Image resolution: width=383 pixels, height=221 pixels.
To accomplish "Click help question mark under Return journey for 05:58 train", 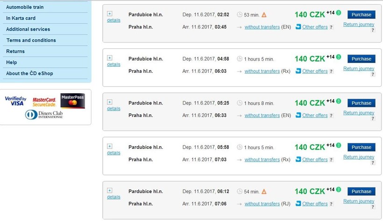I will pos(373,163).
